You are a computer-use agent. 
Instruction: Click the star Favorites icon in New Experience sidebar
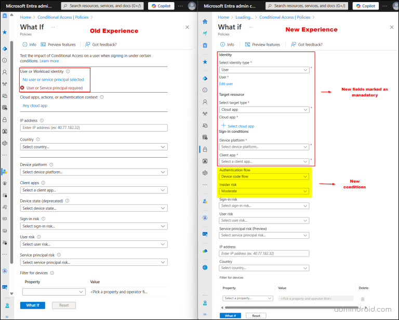pyautogui.click(x=205, y=62)
